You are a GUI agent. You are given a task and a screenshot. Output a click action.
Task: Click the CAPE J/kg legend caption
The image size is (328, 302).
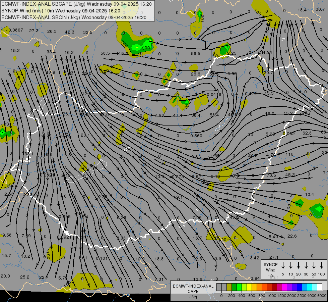coord(193,291)
